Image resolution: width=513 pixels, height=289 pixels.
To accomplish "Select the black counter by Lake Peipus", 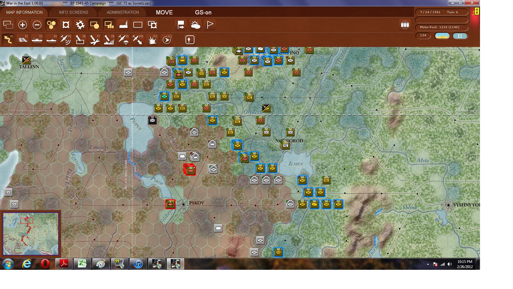I will pos(152,121).
